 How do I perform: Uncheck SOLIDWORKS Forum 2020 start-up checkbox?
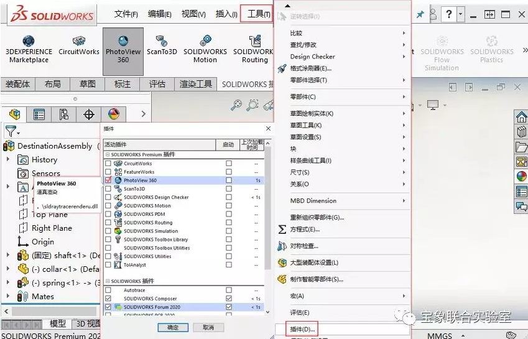pos(229,307)
